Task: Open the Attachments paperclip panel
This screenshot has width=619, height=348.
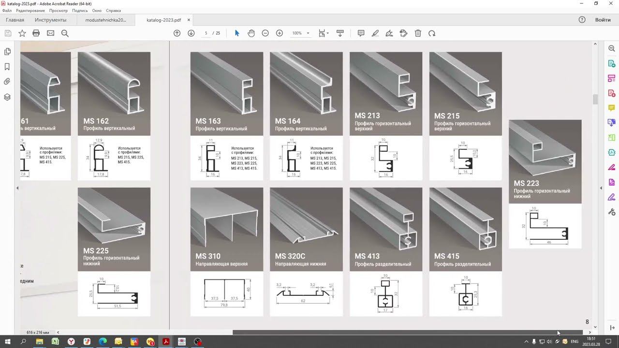Action: [7, 82]
